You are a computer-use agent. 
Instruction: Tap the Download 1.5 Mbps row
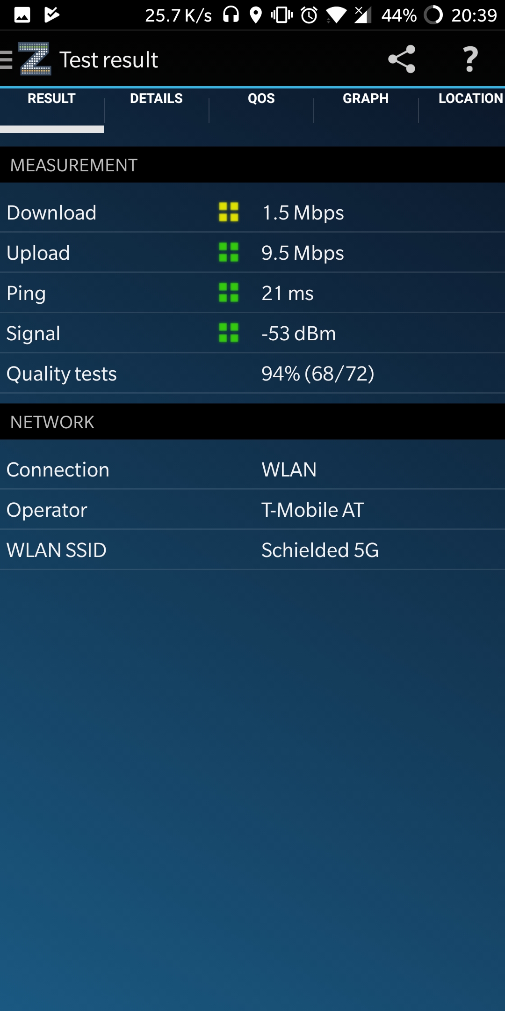pos(252,212)
